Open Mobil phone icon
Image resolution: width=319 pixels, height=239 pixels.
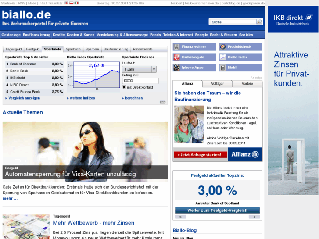click(222, 68)
